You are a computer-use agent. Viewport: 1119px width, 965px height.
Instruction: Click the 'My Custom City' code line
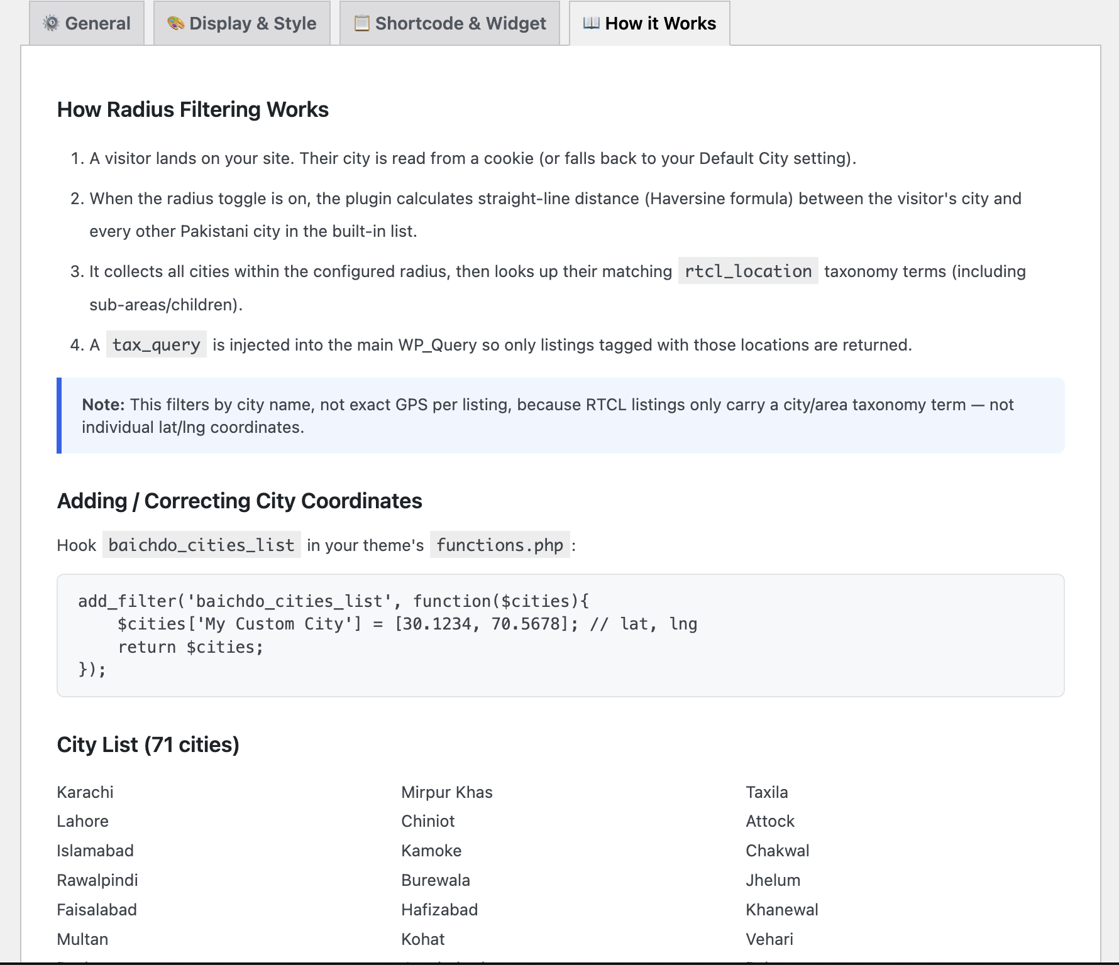pos(407,624)
